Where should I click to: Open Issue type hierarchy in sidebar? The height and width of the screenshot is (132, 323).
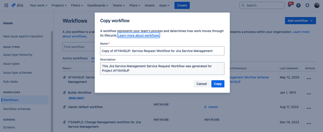point(18,55)
